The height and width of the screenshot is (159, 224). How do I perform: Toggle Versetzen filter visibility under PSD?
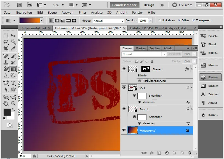point(139,102)
